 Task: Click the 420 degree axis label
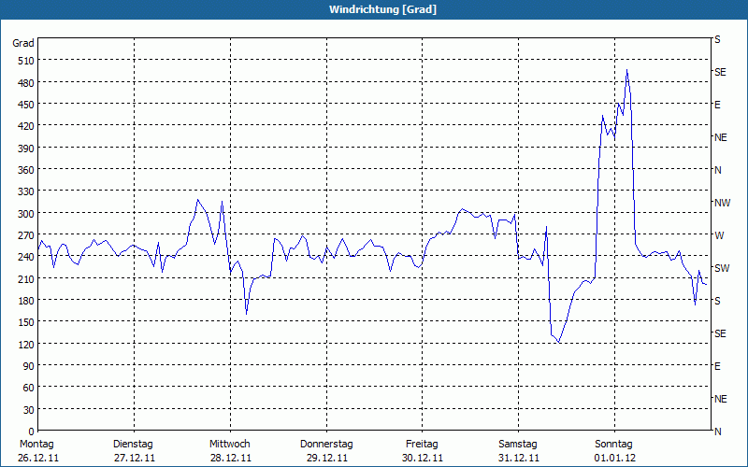(x=26, y=126)
